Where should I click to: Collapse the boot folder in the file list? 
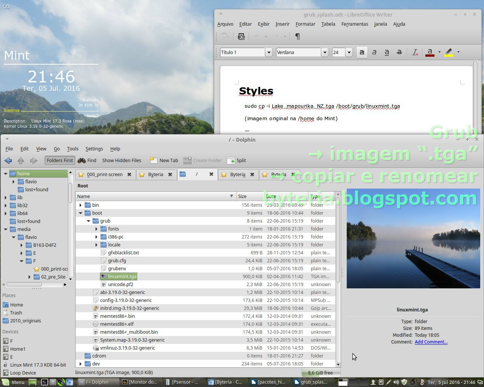(x=80, y=213)
